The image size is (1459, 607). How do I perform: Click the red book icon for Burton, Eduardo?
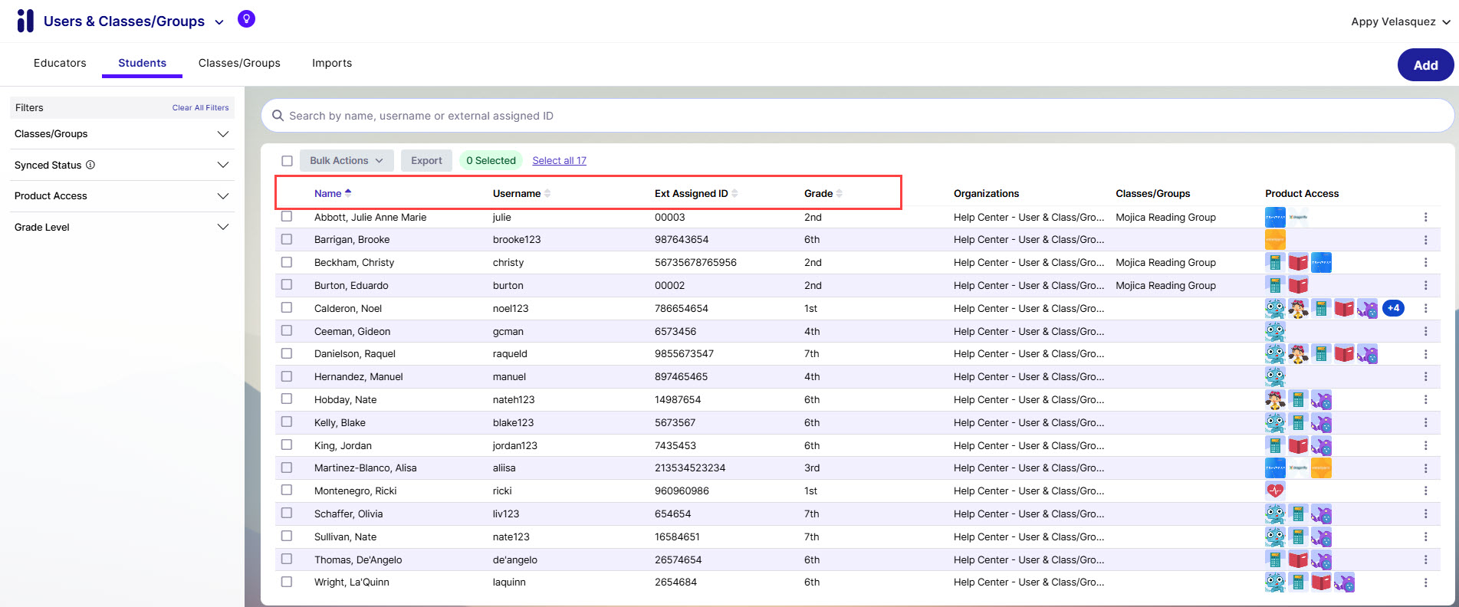click(x=1298, y=286)
